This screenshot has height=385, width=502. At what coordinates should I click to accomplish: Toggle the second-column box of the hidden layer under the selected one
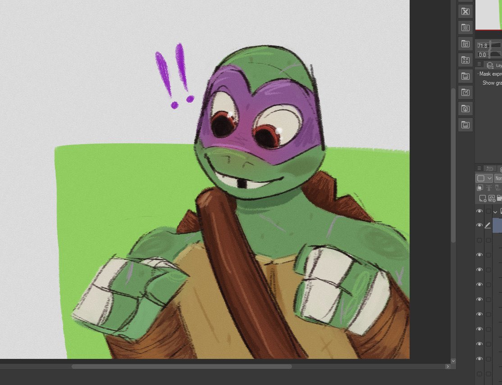click(x=488, y=240)
